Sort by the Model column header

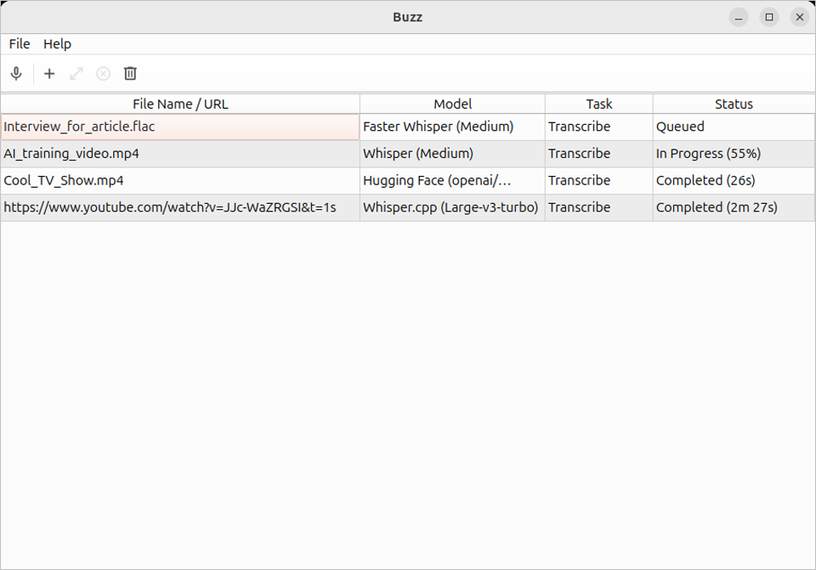tap(452, 104)
